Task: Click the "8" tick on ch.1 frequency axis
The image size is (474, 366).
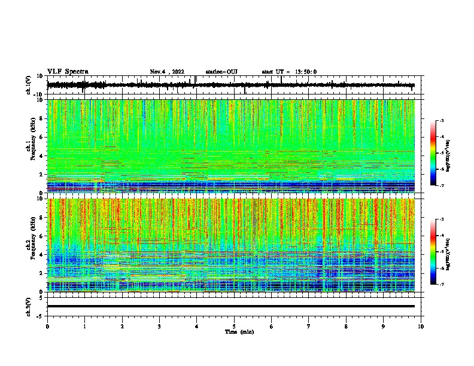Action: (x=41, y=118)
